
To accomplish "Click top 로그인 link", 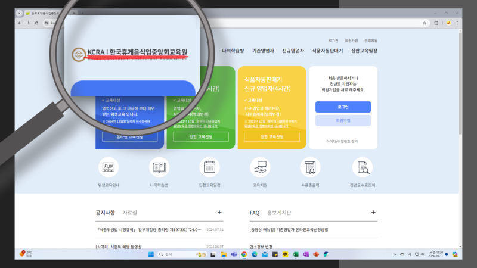I will coord(333,40).
